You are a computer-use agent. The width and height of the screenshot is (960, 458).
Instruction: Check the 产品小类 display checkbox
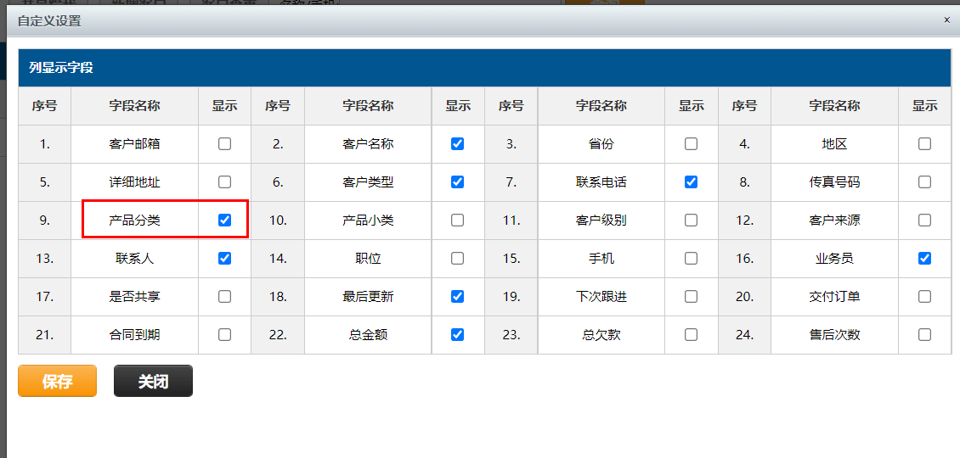point(457,221)
